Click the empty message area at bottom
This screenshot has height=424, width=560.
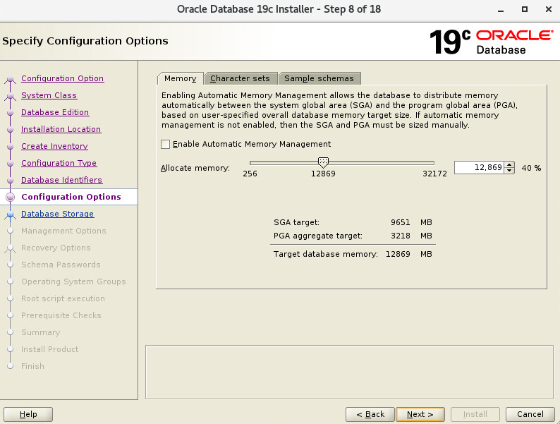click(x=349, y=372)
